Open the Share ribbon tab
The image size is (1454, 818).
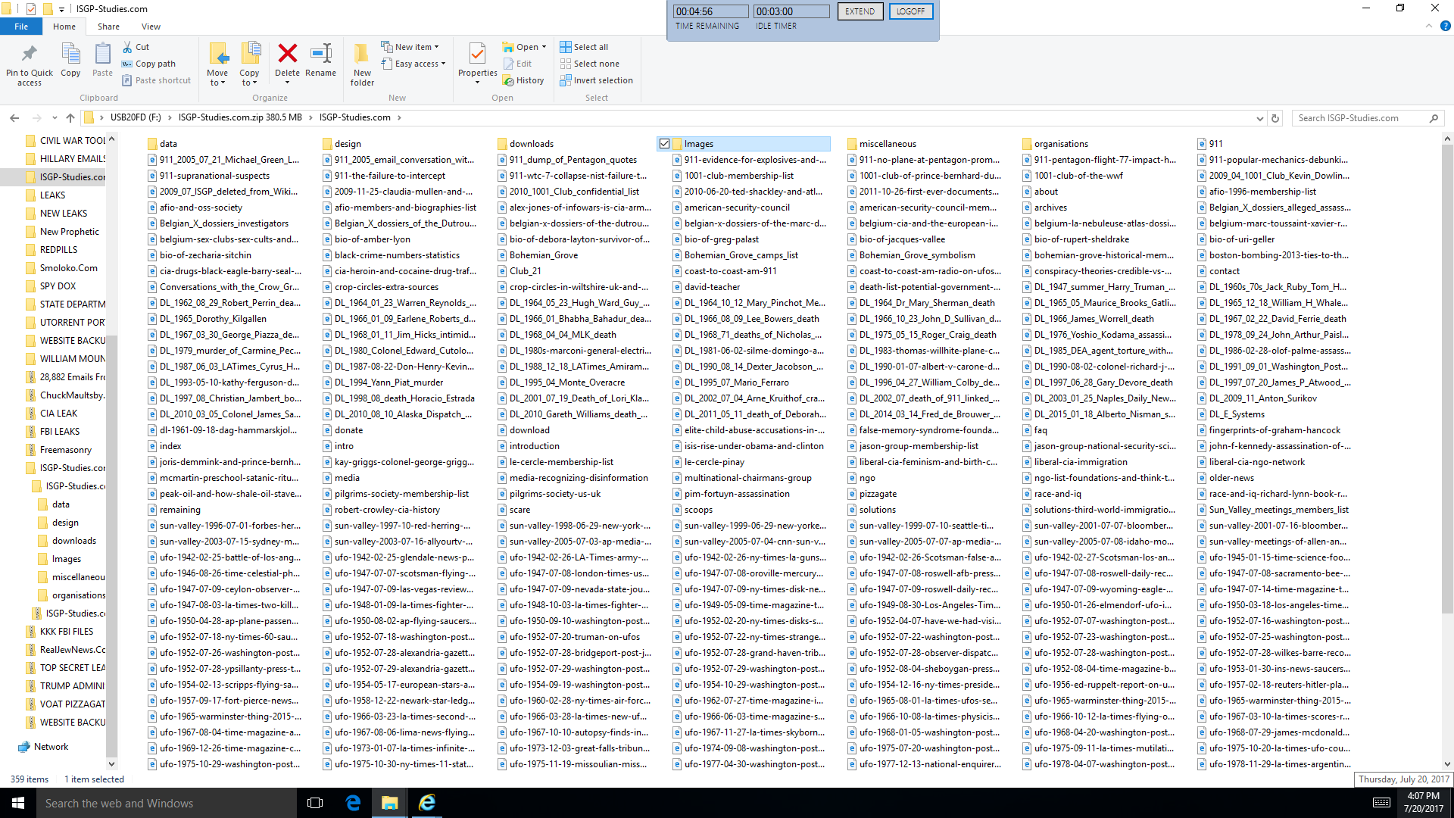pos(108,27)
